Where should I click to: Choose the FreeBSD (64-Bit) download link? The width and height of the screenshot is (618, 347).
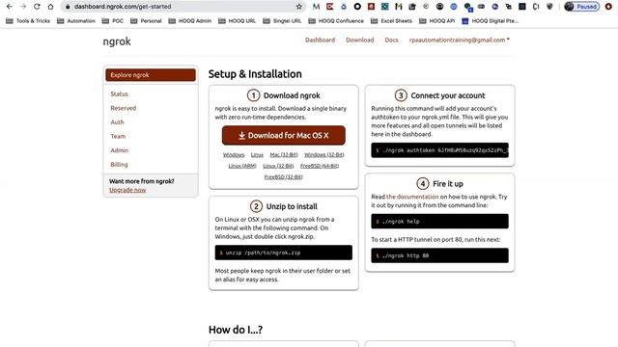(320, 166)
